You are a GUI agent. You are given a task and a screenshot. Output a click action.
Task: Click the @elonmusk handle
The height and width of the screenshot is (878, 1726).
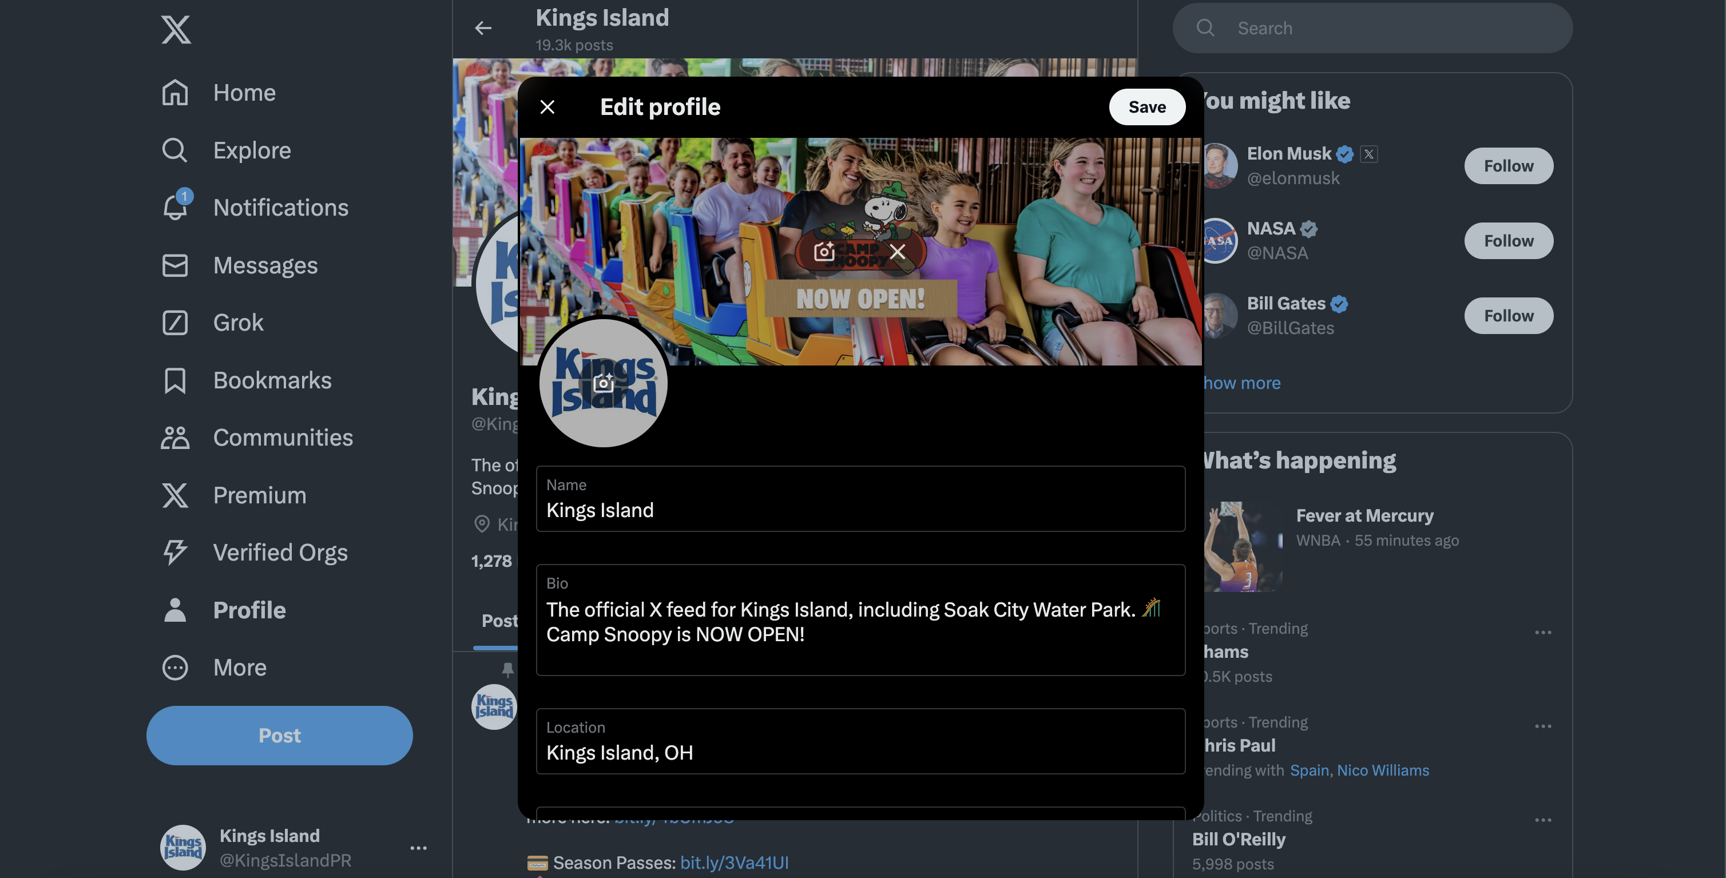coord(1293,178)
